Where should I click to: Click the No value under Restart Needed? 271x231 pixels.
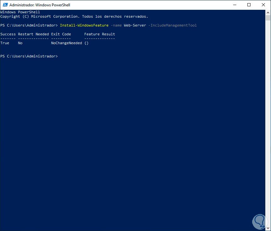pos(20,43)
